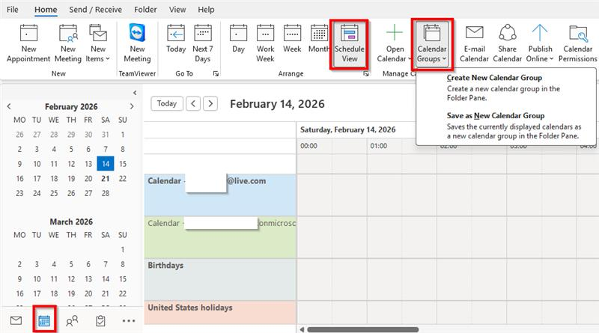Select February 14 in date navigator
Viewport: 599px width, 333px height.
point(106,164)
